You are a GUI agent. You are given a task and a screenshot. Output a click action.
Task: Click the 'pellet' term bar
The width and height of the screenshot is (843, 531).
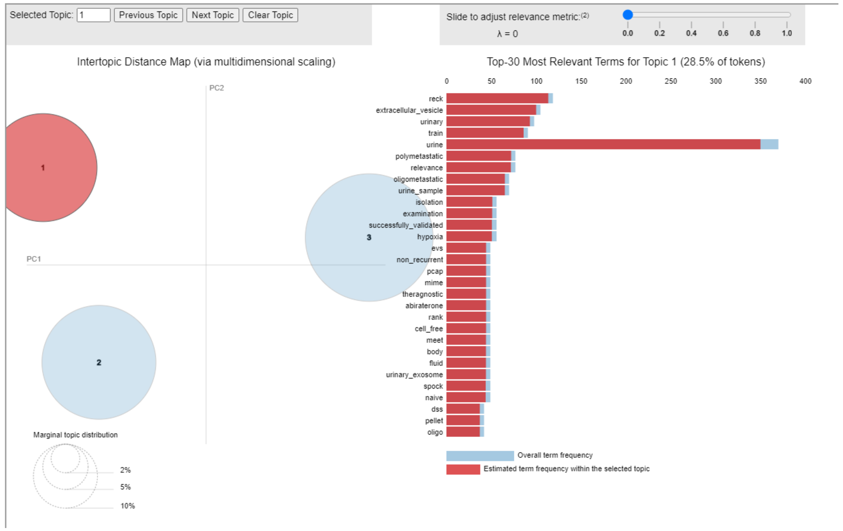(463, 420)
